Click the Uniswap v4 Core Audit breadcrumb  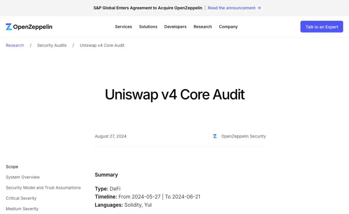(102, 45)
